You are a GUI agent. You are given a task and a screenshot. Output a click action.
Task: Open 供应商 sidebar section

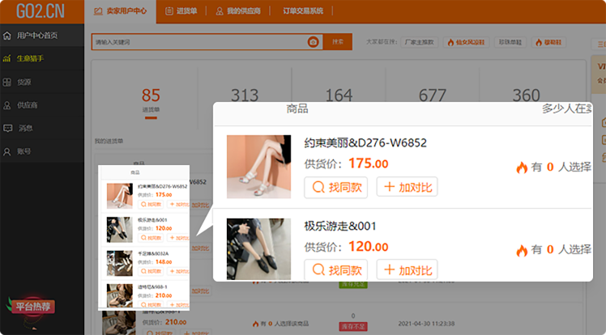pos(27,105)
